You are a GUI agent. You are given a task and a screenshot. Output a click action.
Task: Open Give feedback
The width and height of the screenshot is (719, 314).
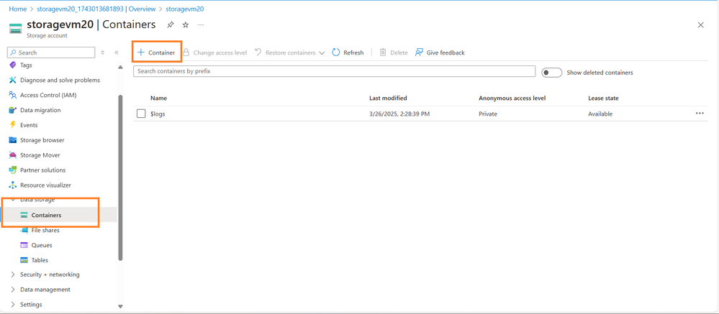440,52
